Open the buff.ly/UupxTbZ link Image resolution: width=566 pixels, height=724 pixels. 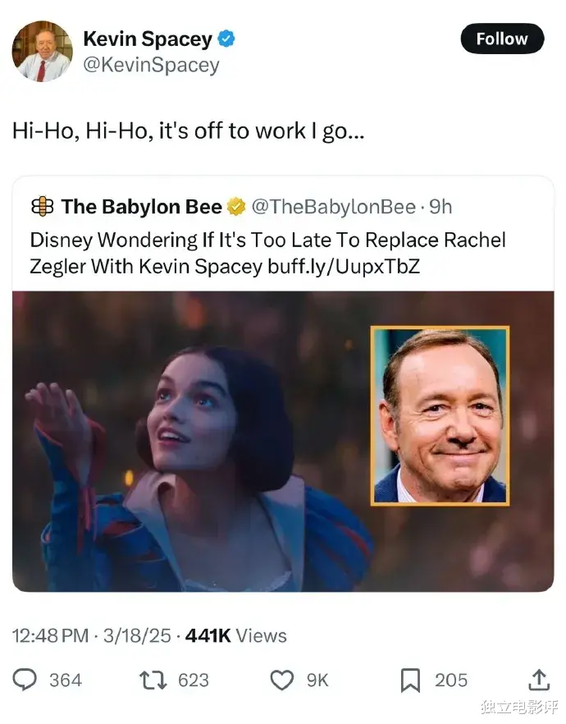coord(344,266)
